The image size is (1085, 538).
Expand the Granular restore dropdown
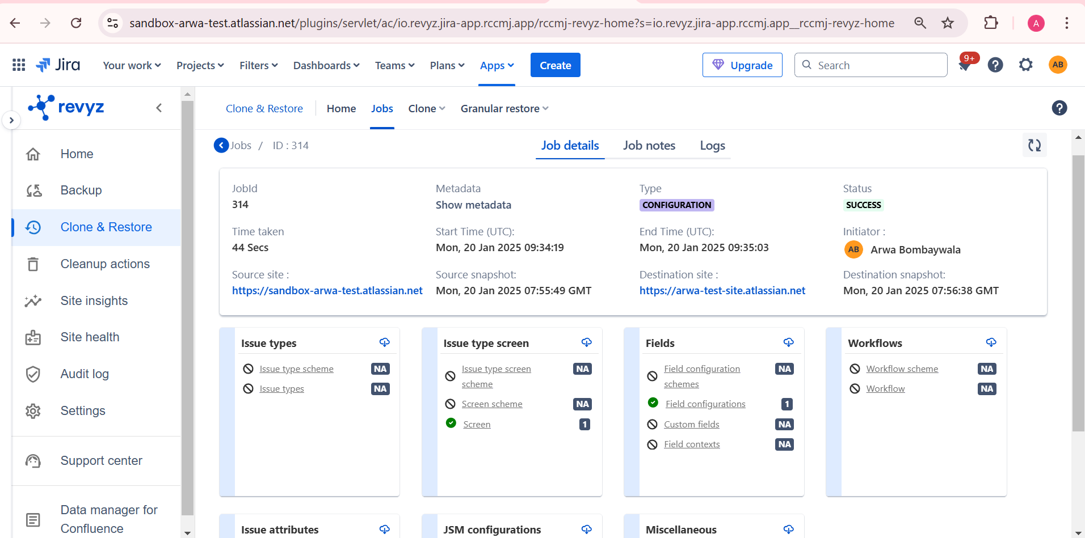(x=504, y=108)
